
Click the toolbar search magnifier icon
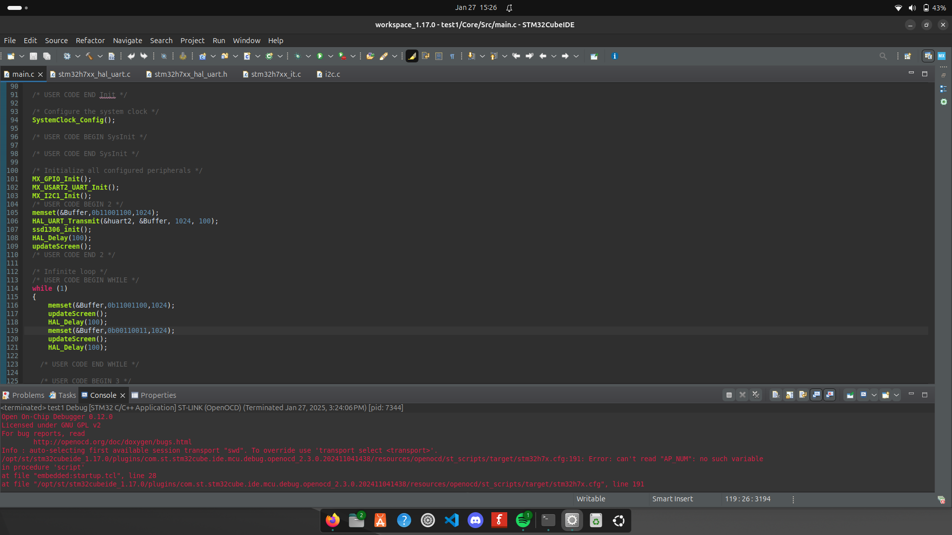click(883, 56)
